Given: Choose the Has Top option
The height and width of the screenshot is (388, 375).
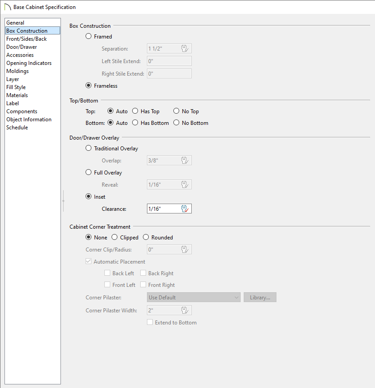Looking at the screenshot, I should pyautogui.click(x=135, y=111).
